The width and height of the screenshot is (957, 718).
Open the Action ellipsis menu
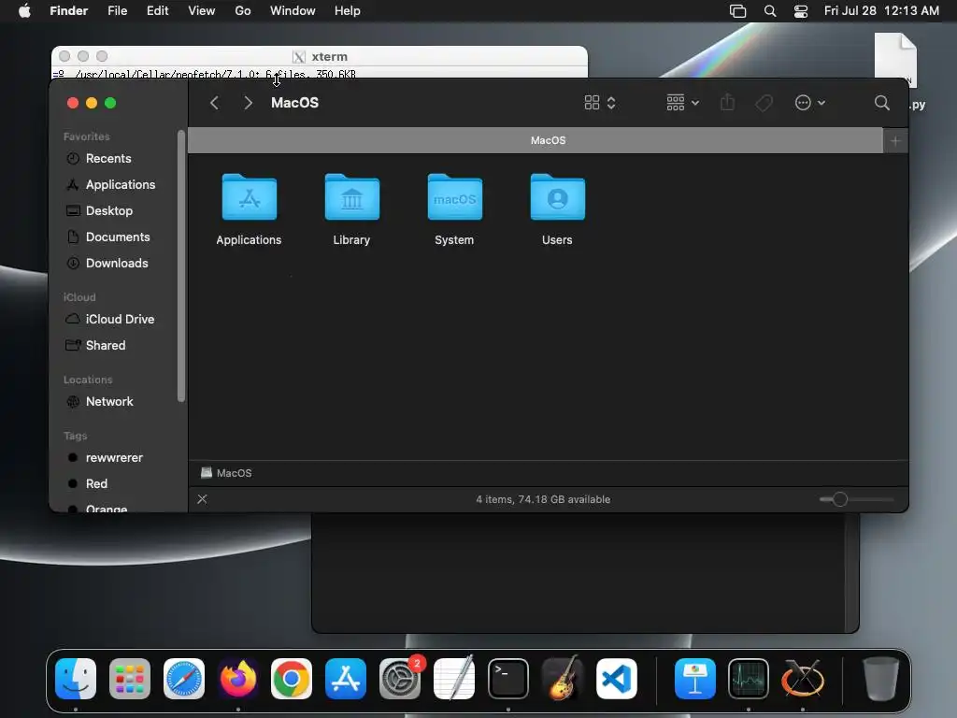[810, 103]
